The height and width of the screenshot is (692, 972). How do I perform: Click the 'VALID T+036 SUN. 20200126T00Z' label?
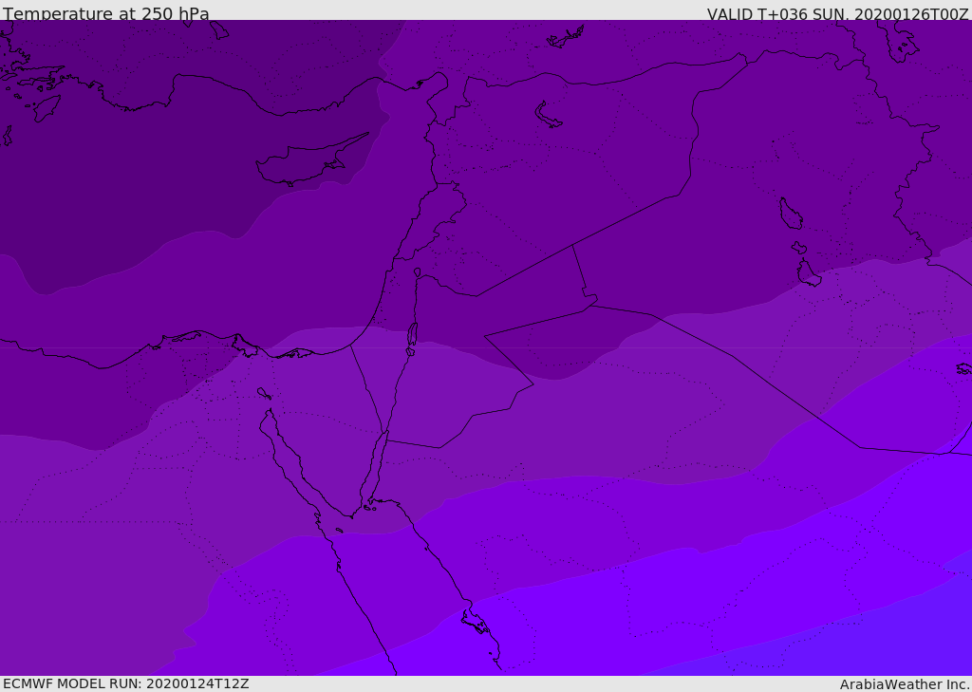point(837,14)
